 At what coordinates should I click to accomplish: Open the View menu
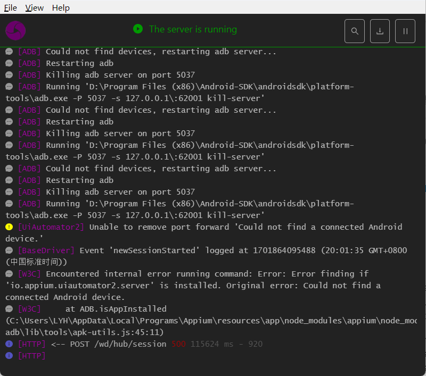34,7
